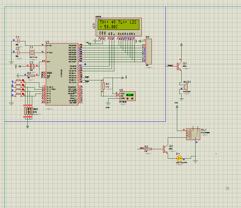Click the +5V power terminal right of R1

click(123, 78)
